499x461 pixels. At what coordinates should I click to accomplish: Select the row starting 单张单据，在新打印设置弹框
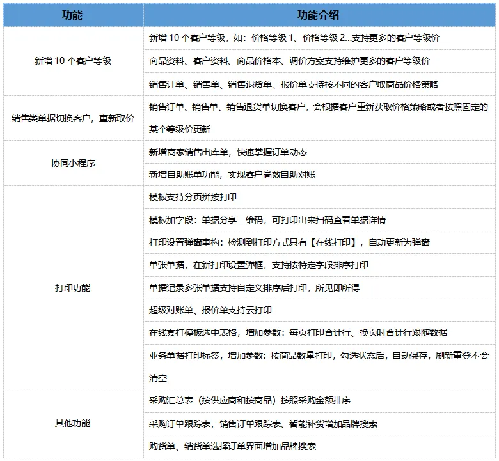click(x=319, y=265)
